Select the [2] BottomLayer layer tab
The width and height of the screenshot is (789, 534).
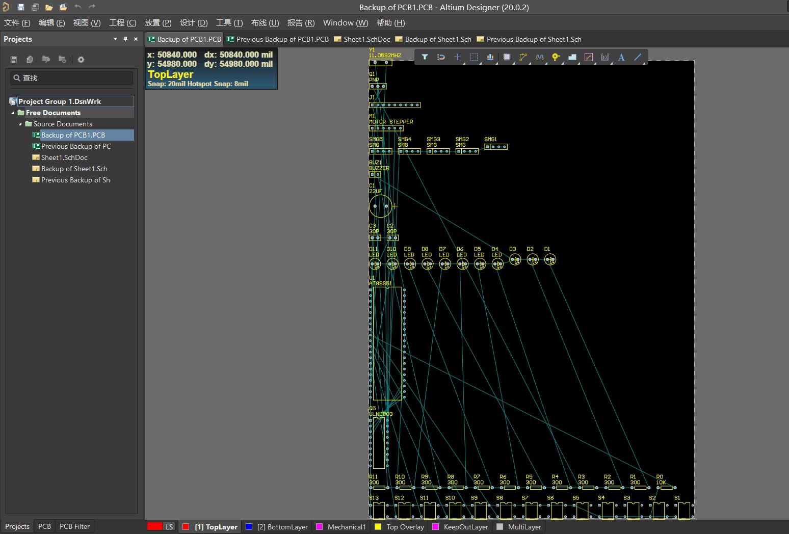pos(277,527)
